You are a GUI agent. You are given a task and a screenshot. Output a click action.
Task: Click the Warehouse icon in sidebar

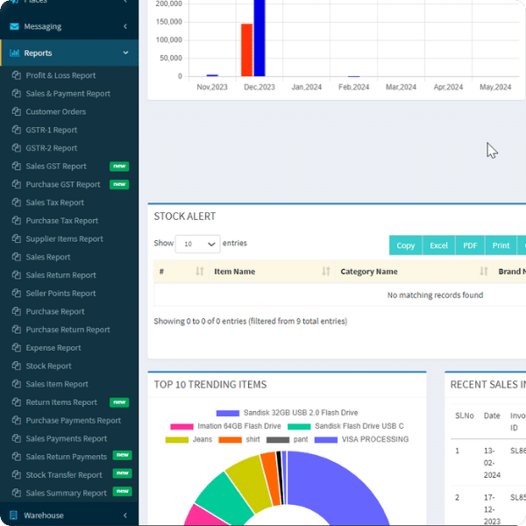click(14, 515)
